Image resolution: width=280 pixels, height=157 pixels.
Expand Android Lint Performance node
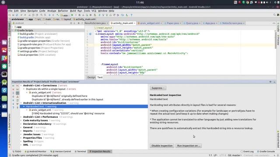coord(21,117)
